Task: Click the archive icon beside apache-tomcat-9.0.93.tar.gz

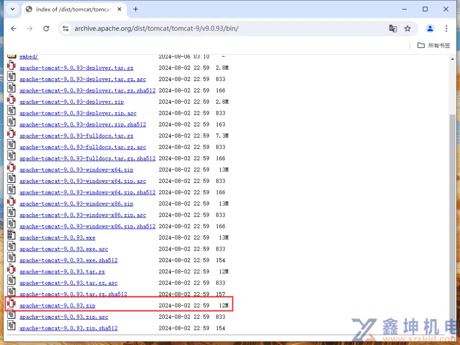Action: click(11, 269)
